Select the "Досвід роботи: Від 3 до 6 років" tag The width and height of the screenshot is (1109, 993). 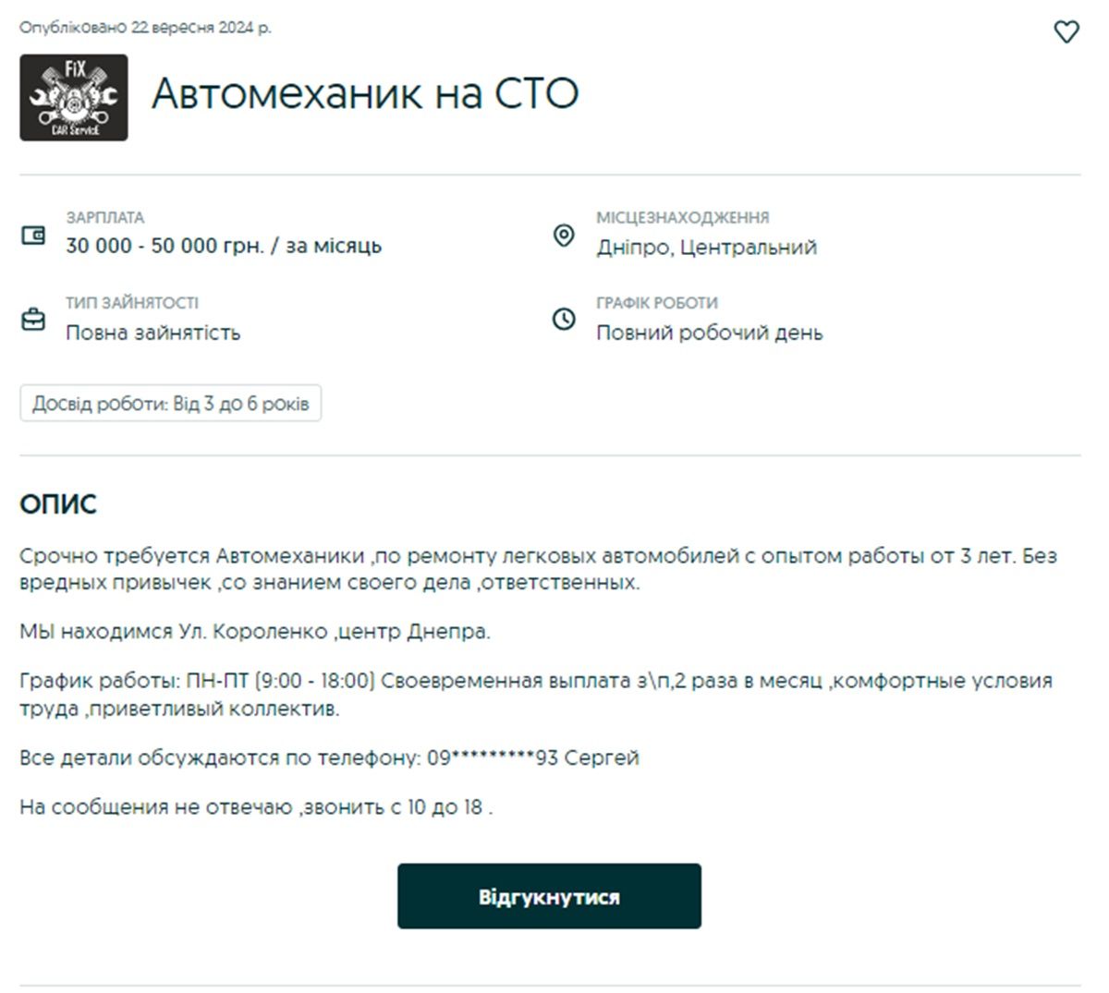(171, 404)
